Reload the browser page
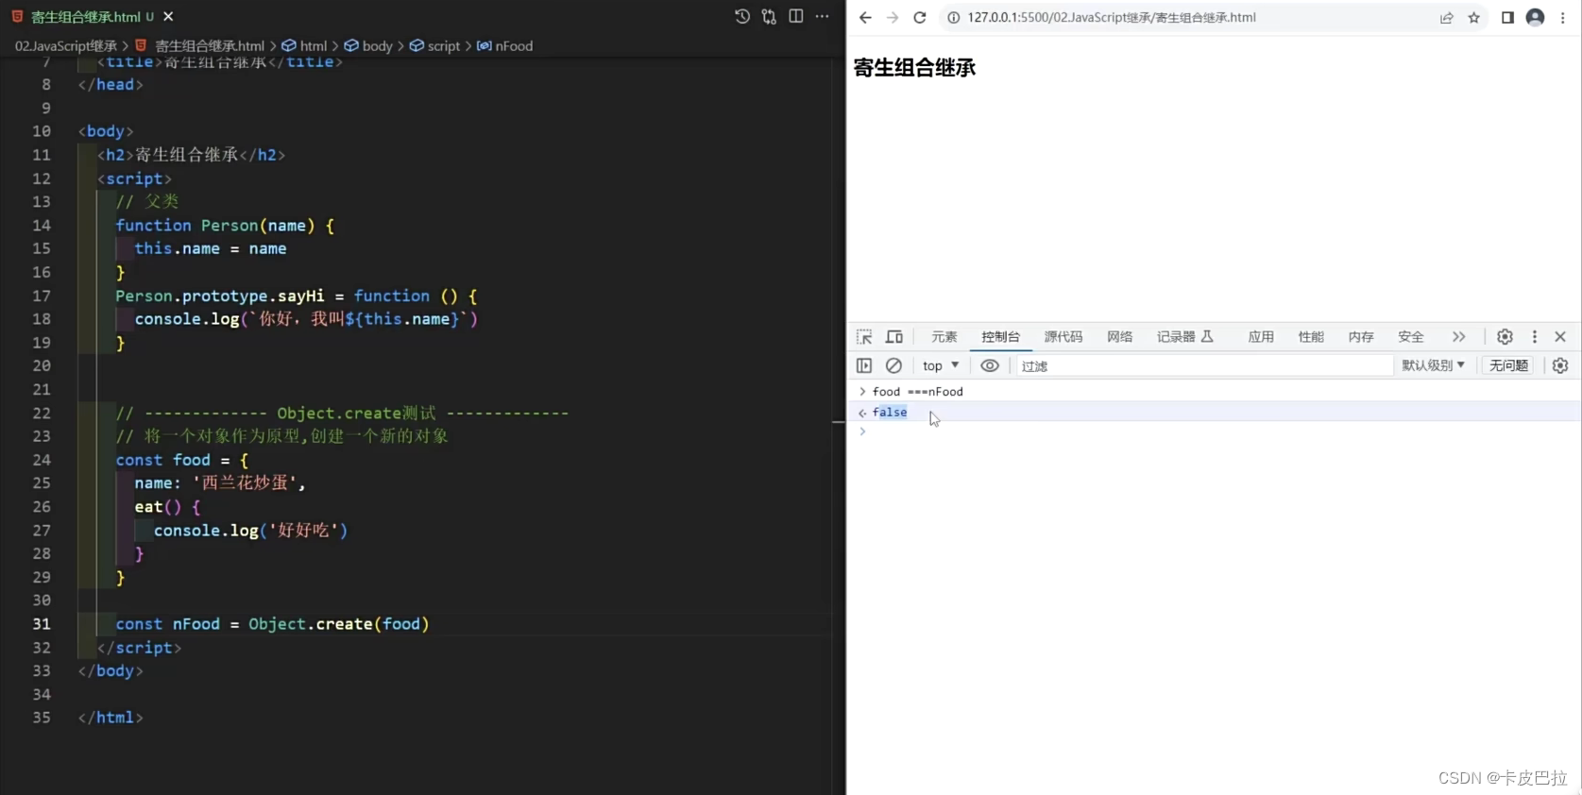 [x=920, y=18]
